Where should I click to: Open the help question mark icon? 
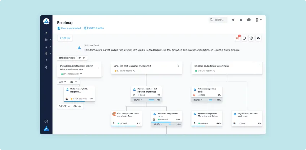[249, 20]
